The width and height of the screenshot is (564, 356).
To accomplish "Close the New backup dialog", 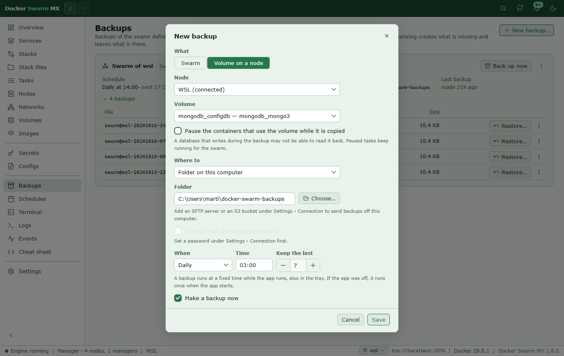I will pyautogui.click(x=387, y=36).
